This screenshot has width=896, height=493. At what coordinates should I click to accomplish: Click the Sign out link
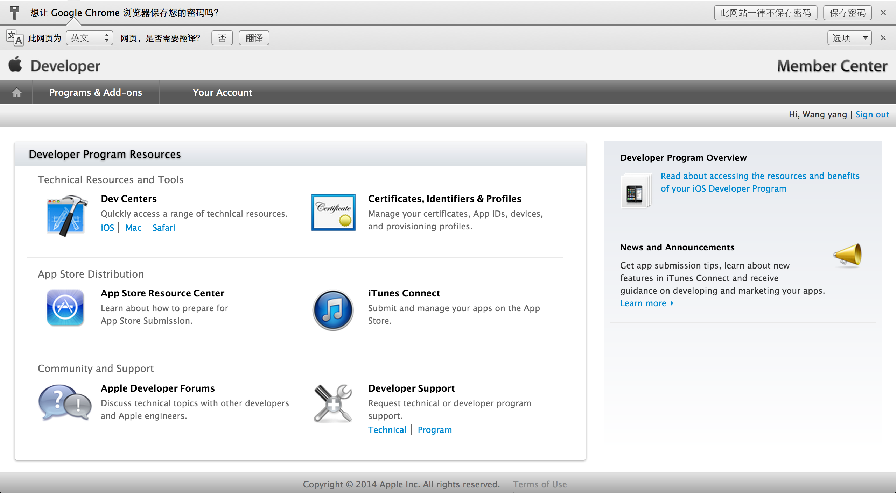872,115
